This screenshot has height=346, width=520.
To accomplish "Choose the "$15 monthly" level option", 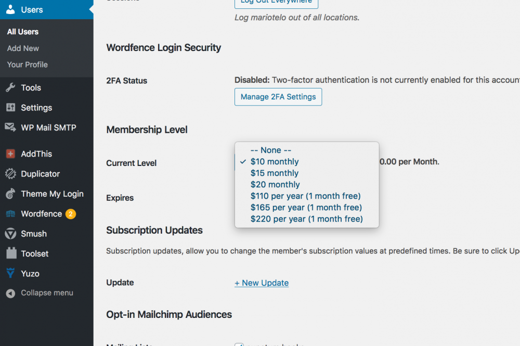I will click(x=275, y=173).
